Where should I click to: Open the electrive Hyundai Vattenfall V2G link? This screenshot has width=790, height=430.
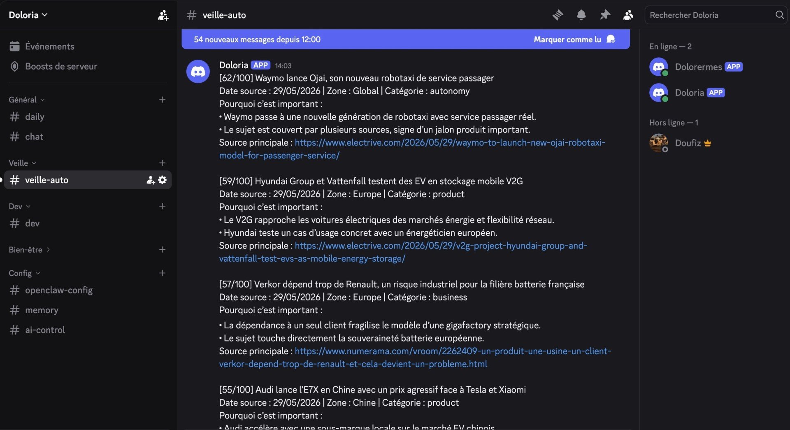point(403,252)
